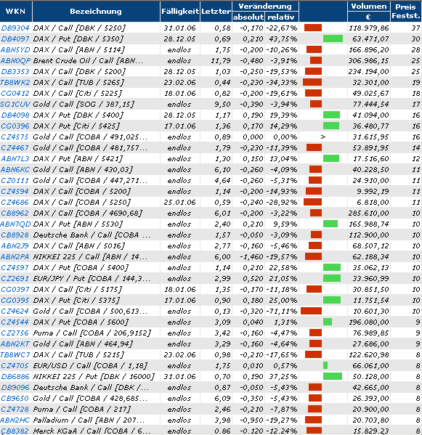Screen dimensions: 422x435
Task: Sort by Bezeichnung column header
Action: pos(96,12)
